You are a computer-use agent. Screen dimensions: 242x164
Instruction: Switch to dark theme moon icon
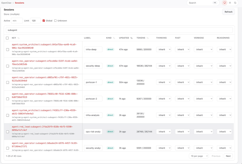pyautogui.click(x=235, y=3)
